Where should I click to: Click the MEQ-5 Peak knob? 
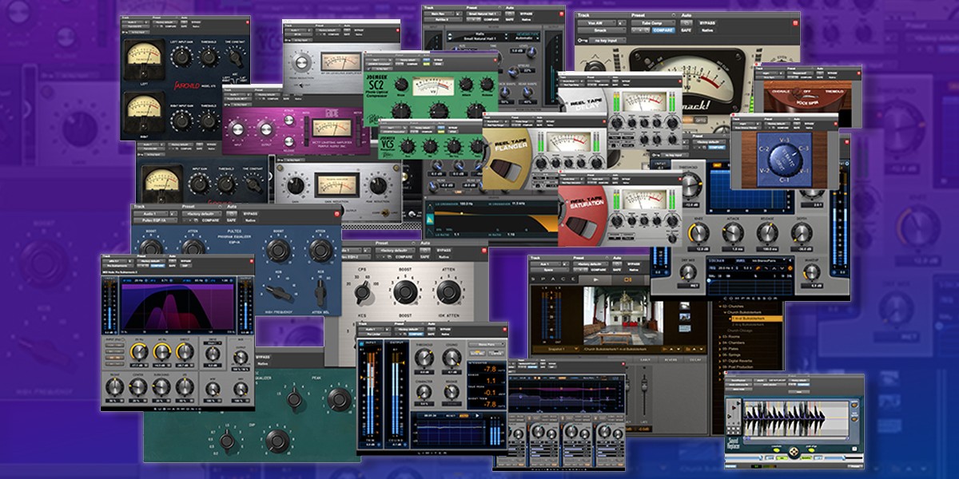[x=340, y=398]
